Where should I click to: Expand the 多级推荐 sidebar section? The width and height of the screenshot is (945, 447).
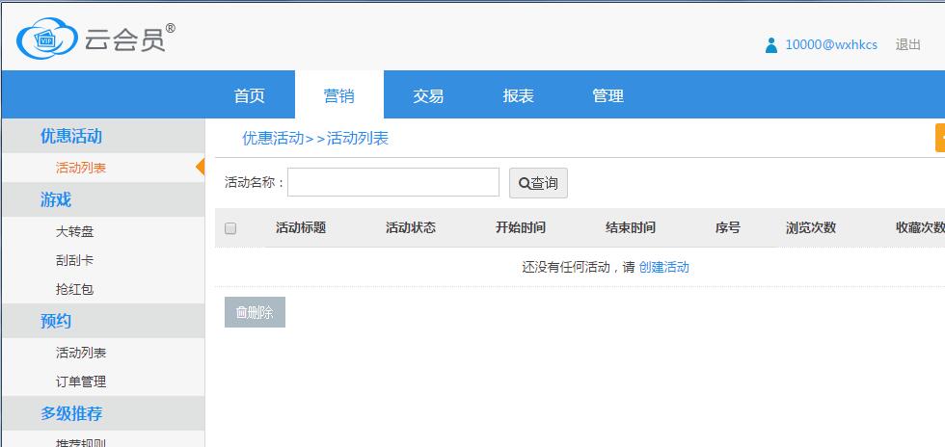point(103,413)
